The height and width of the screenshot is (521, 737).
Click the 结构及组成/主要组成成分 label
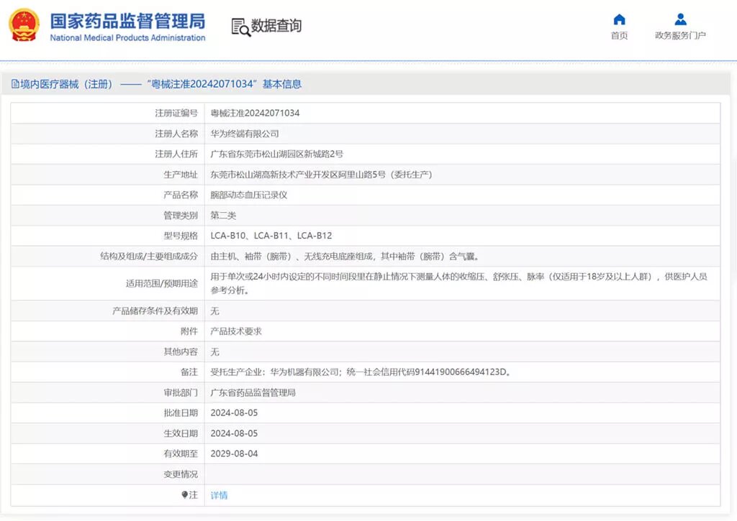pos(149,257)
